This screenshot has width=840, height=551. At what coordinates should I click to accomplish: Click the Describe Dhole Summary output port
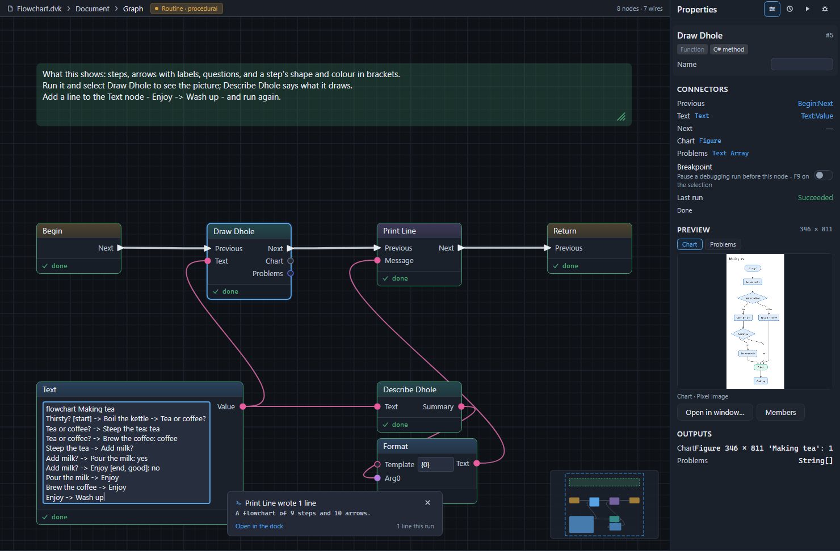click(x=461, y=406)
